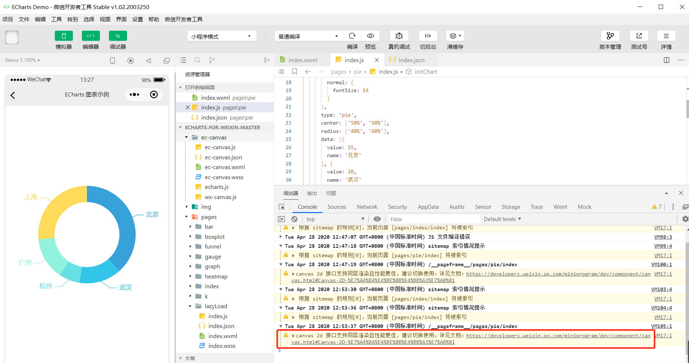
Task: Start 真机调试 remote debugging
Action: pos(399,36)
